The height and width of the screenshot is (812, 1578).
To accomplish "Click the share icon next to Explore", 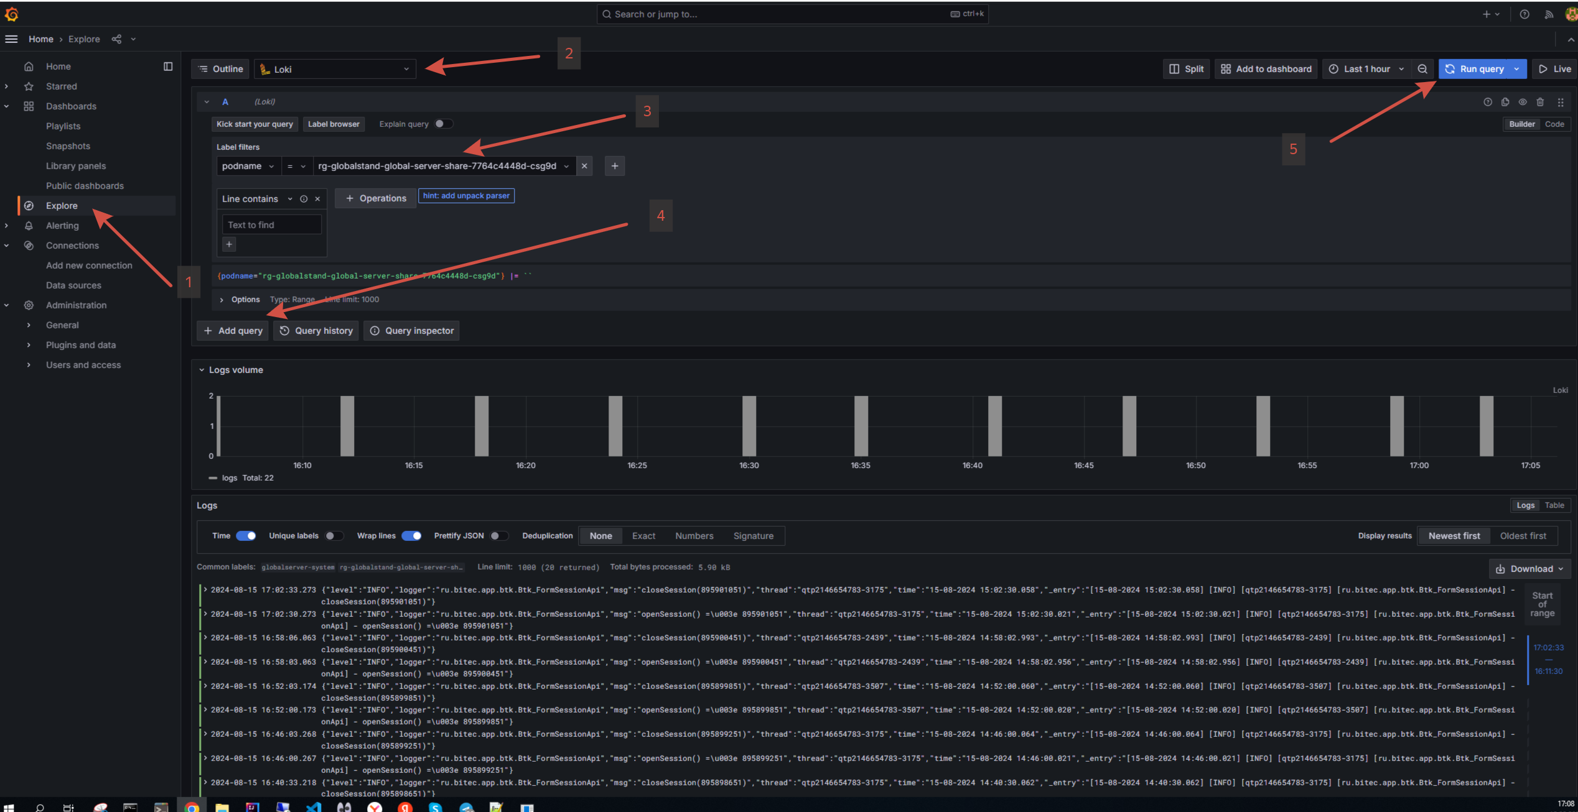I will pos(116,39).
